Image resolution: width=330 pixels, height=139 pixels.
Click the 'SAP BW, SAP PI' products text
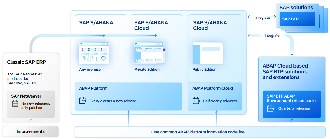click(24, 83)
